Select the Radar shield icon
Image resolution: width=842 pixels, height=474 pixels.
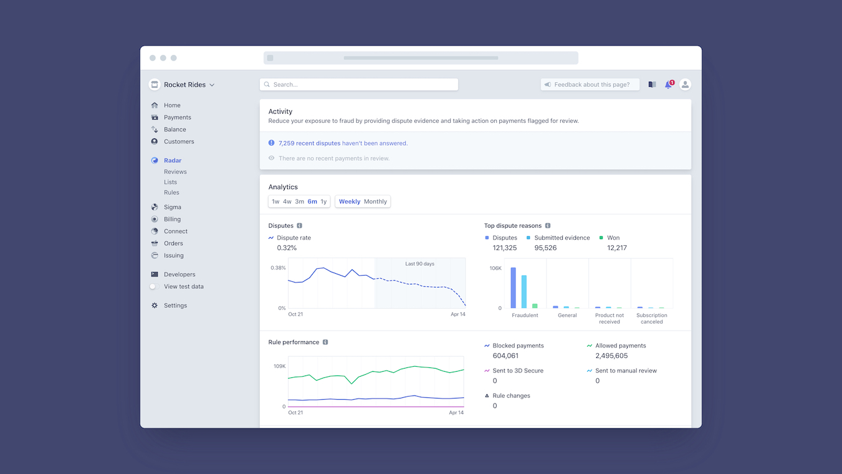point(154,160)
